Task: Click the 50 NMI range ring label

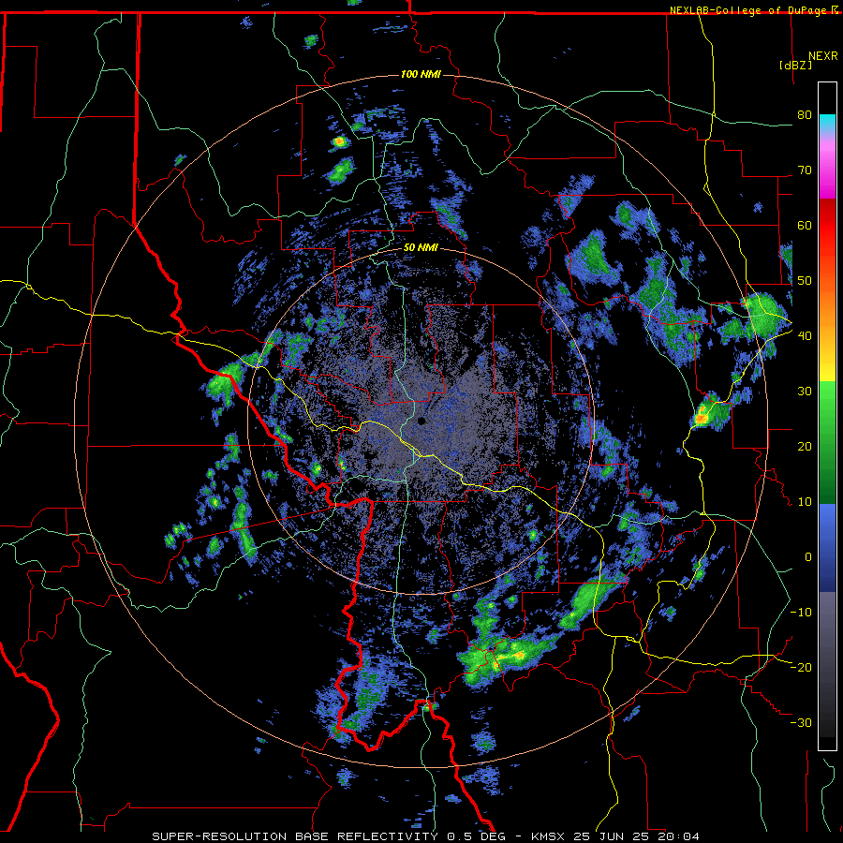Action: pos(421,248)
